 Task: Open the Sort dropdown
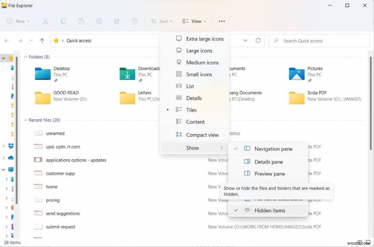coord(161,21)
